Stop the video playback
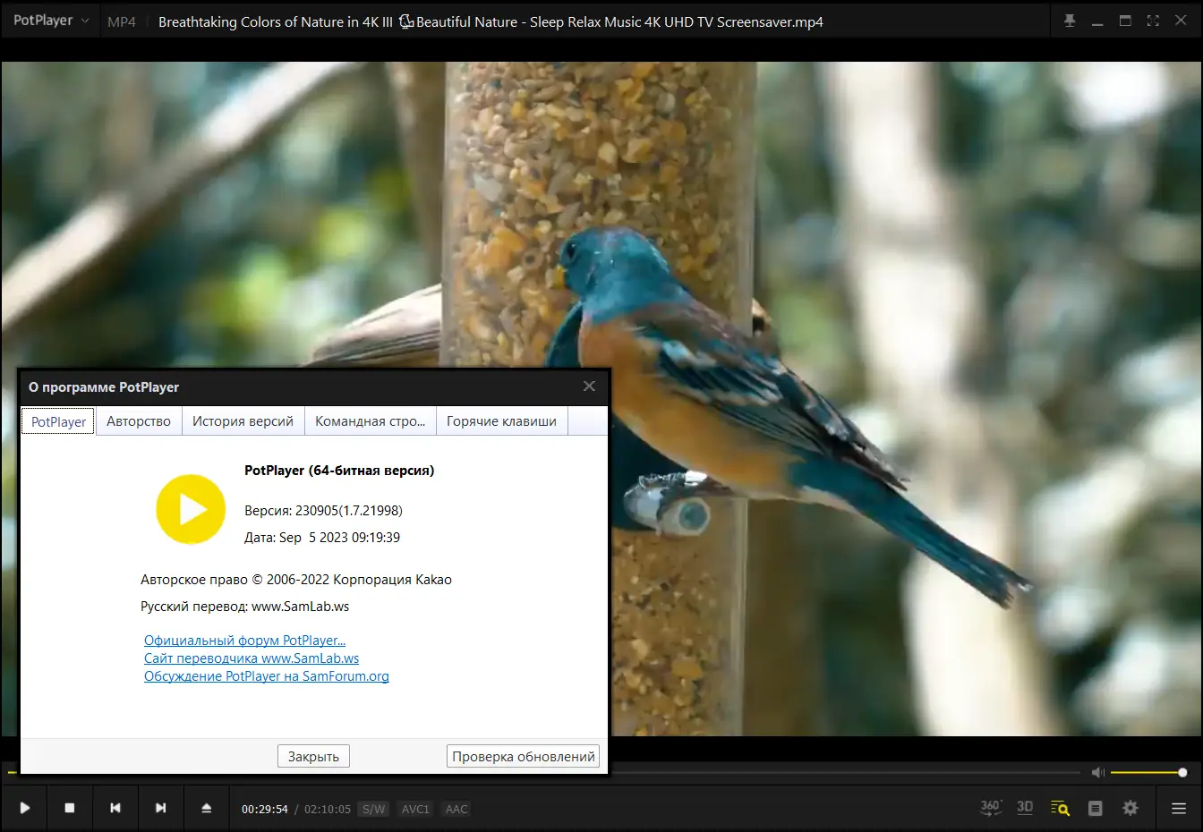Screen dimensions: 1203x832 click(70, 809)
